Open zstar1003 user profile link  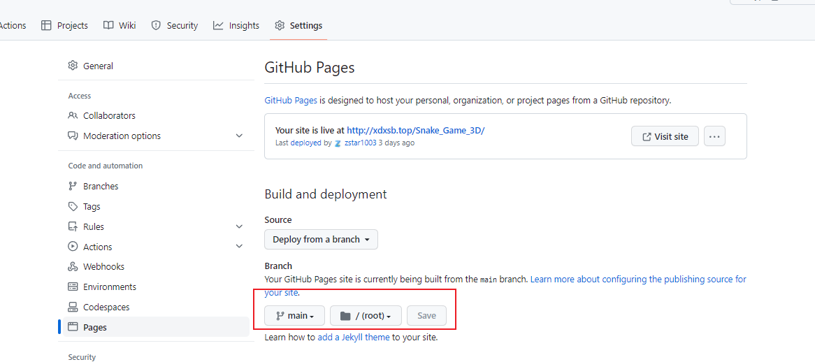[x=360, y=143]
